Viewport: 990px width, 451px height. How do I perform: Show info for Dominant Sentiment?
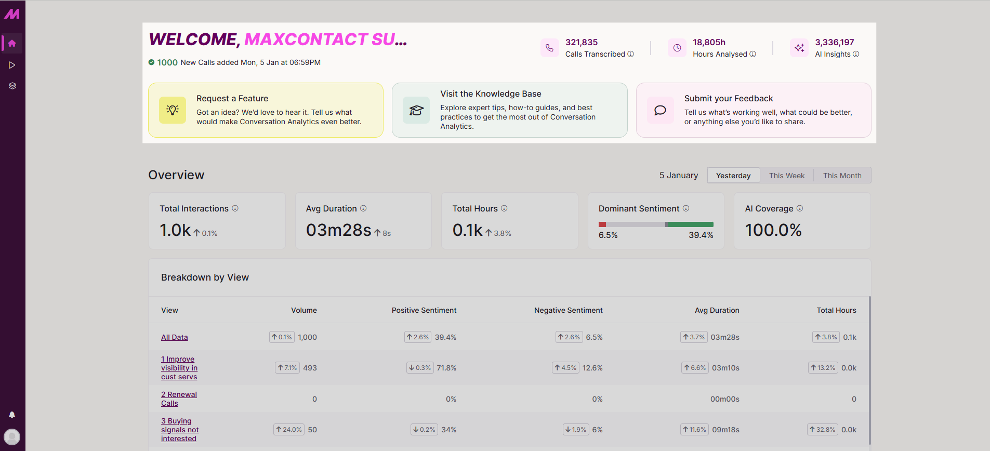point(686,208)
